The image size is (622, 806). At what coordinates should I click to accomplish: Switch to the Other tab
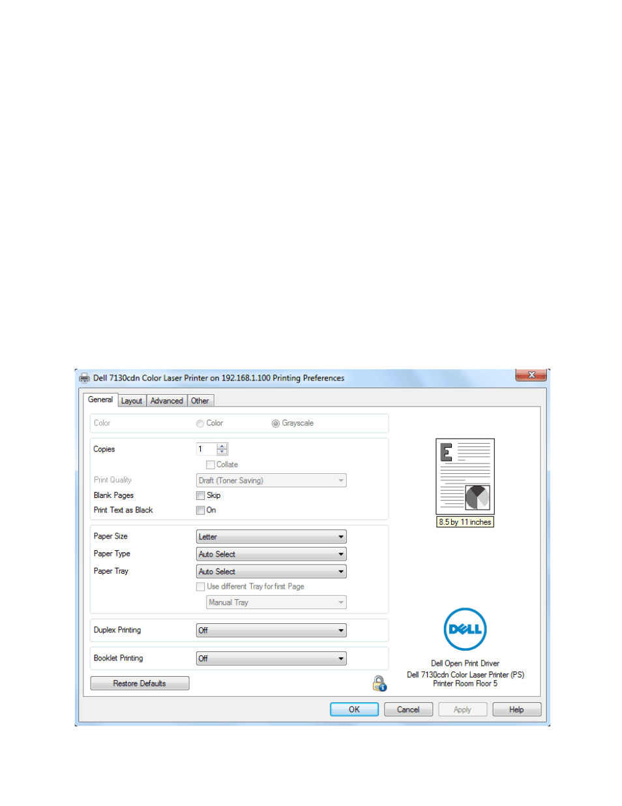[200, 401]
